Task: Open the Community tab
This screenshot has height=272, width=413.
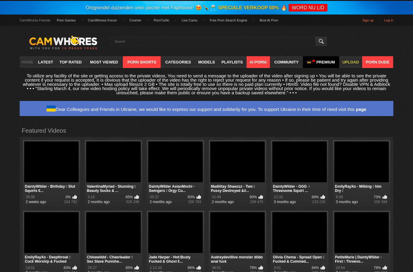Action: point(286,62)
